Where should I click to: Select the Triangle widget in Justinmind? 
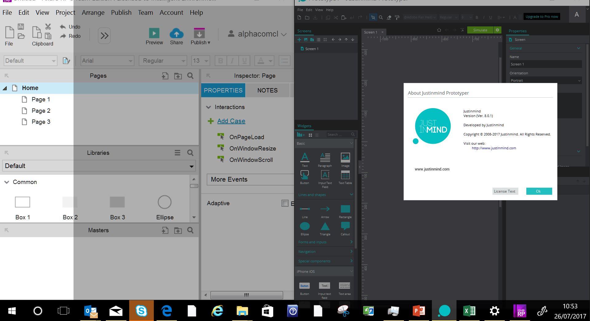click(325, 227)
